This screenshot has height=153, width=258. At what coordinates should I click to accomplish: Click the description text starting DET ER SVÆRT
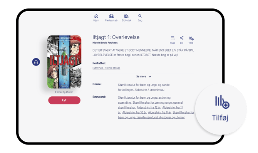point(143,52)
